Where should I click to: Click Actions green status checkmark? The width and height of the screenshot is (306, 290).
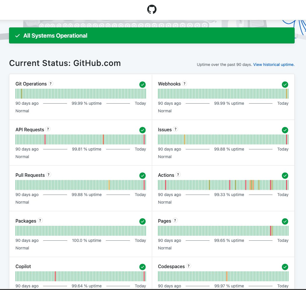pos(285,176)
